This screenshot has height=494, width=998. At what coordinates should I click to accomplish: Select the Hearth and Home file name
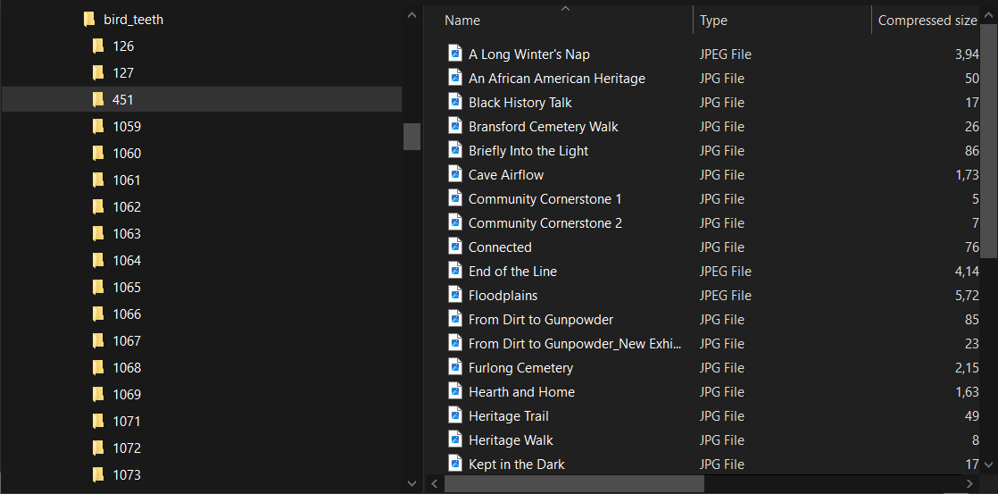point(521,392)
